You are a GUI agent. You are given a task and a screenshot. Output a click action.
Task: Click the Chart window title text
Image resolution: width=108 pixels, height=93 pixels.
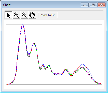pos(7,5)
